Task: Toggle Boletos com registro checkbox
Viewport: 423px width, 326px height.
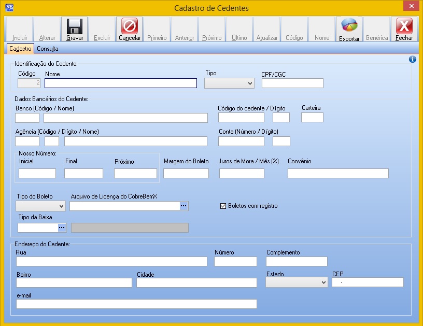Action: tap(223, 206)
